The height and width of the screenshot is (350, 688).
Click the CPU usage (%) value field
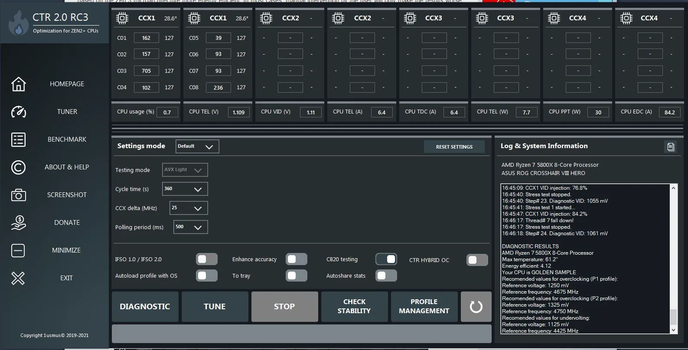click(x=167, y=113)
